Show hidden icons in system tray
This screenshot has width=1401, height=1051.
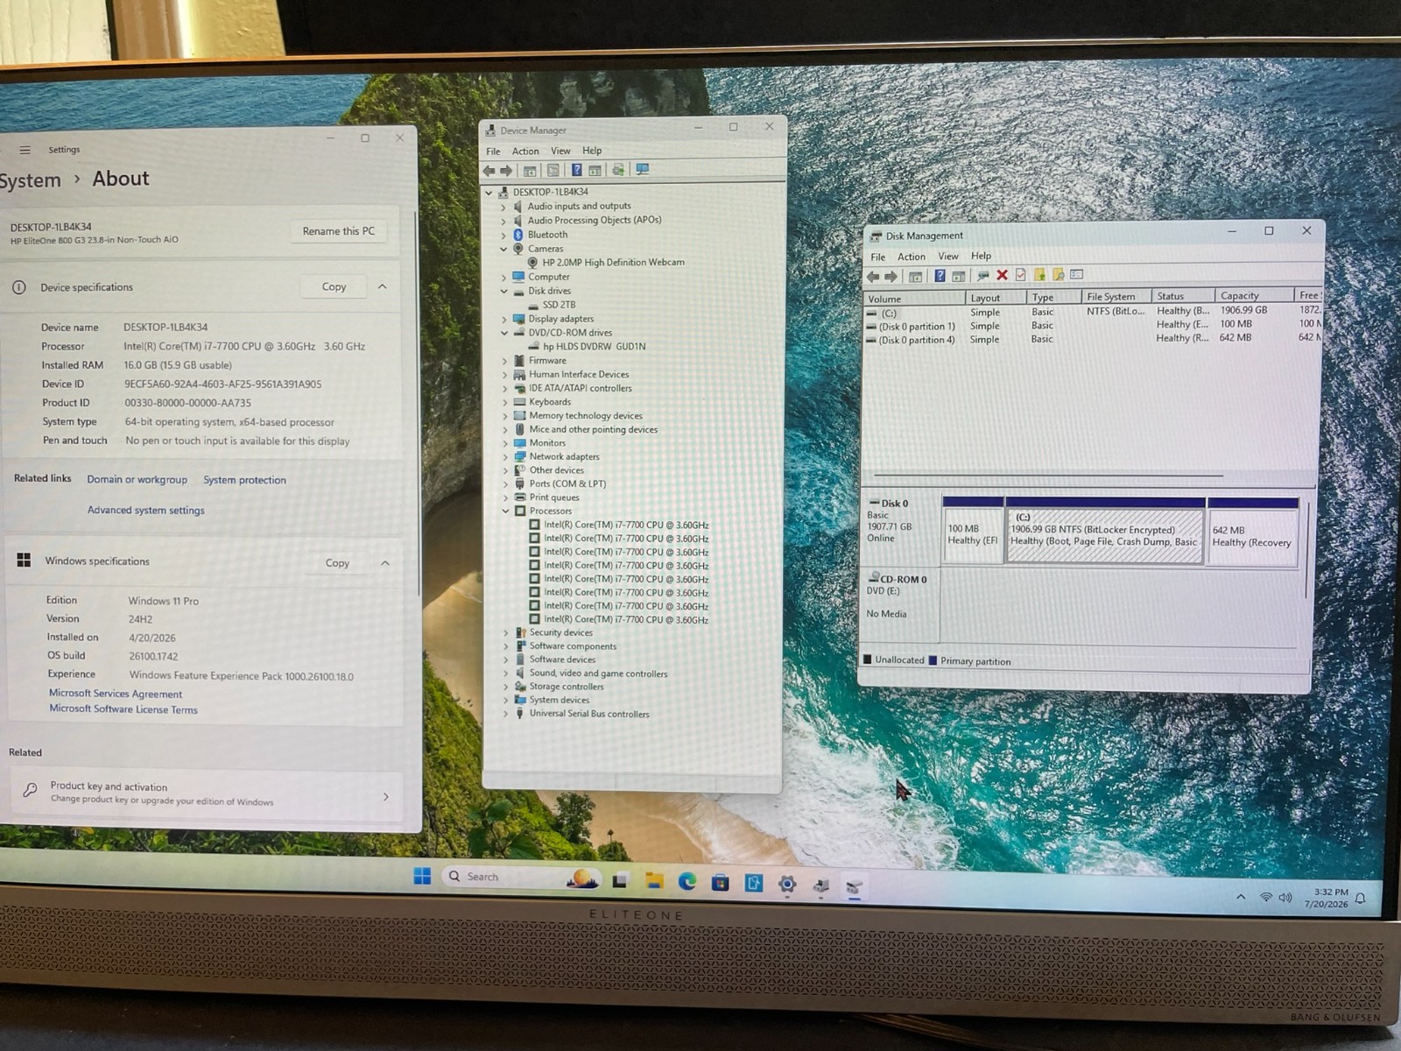1241,897
